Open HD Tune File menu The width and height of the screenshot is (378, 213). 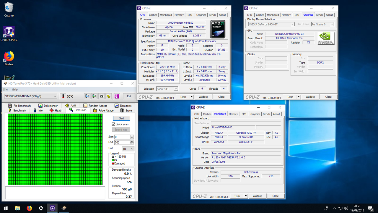point(5,89)
